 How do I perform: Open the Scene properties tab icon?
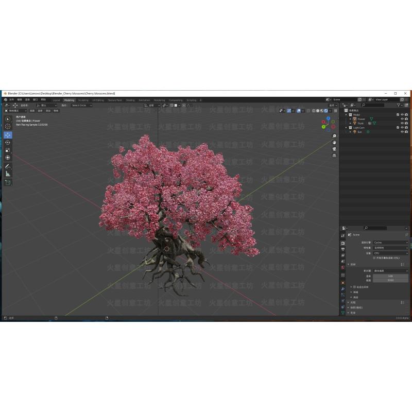tap(342, 262)
